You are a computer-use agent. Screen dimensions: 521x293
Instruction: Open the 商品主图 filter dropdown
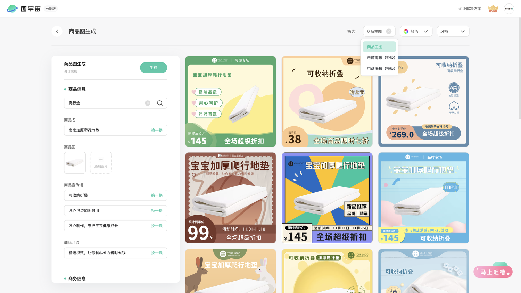(x=379, y=31)
